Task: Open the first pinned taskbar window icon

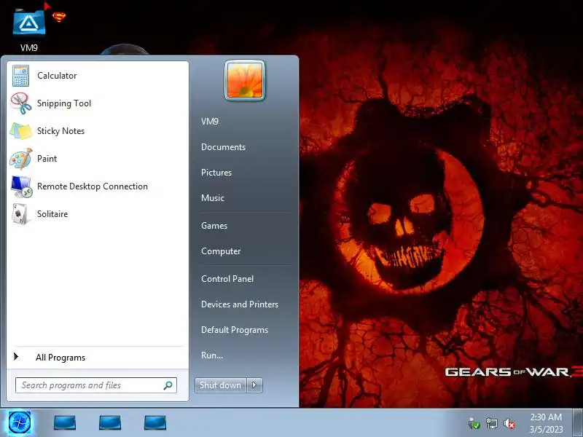Action: coord(65,422)
